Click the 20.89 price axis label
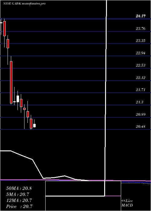The width and height of the screenshot is (151, 211). tap(141, 115)
